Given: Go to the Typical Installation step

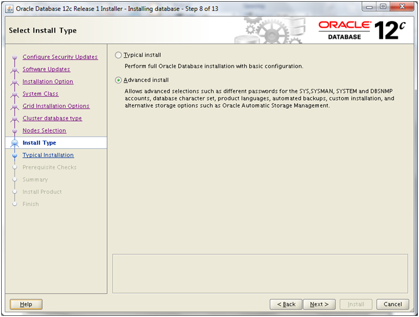Looking at the screenshot, I should coord(48,155).
